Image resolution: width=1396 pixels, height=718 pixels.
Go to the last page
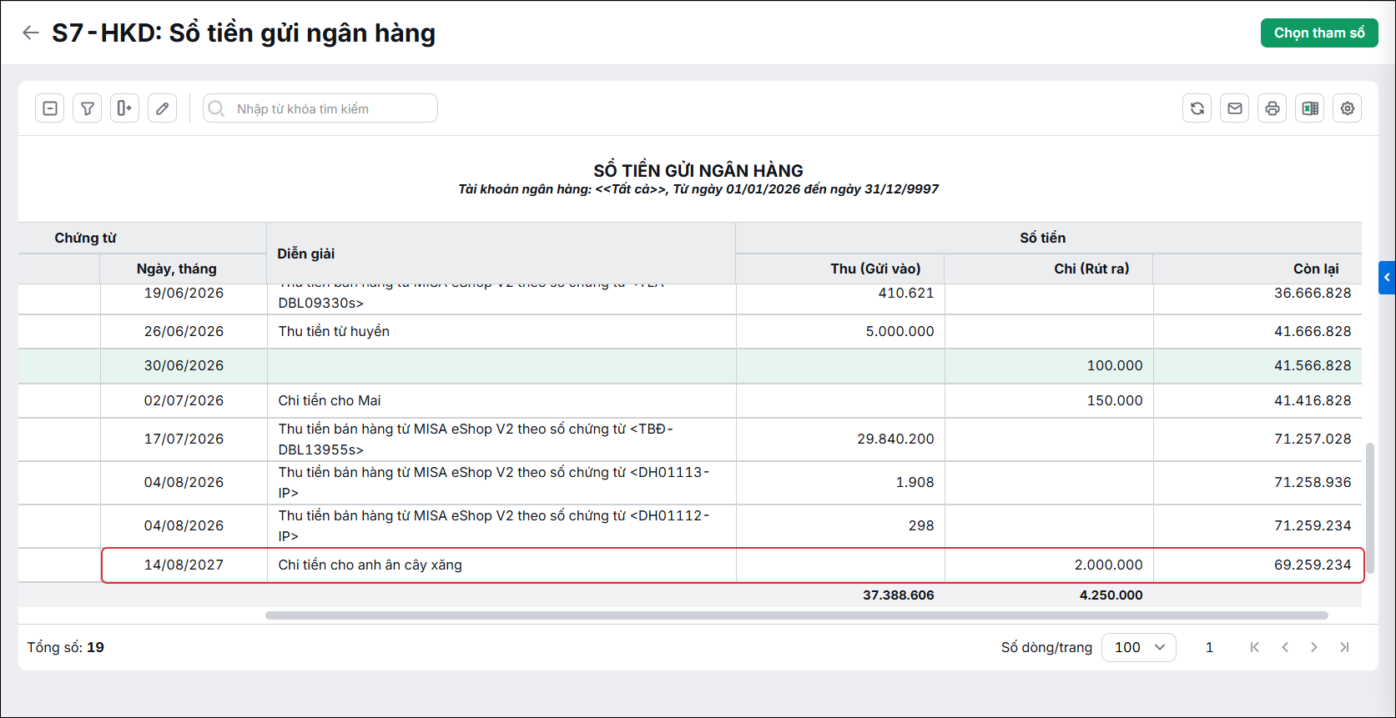pos(1344,647)
